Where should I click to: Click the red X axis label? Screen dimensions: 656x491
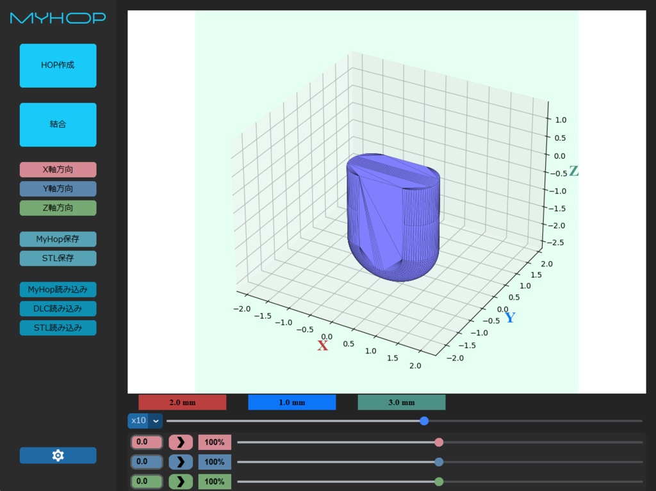pyautogui.click(x=323, y=346)
